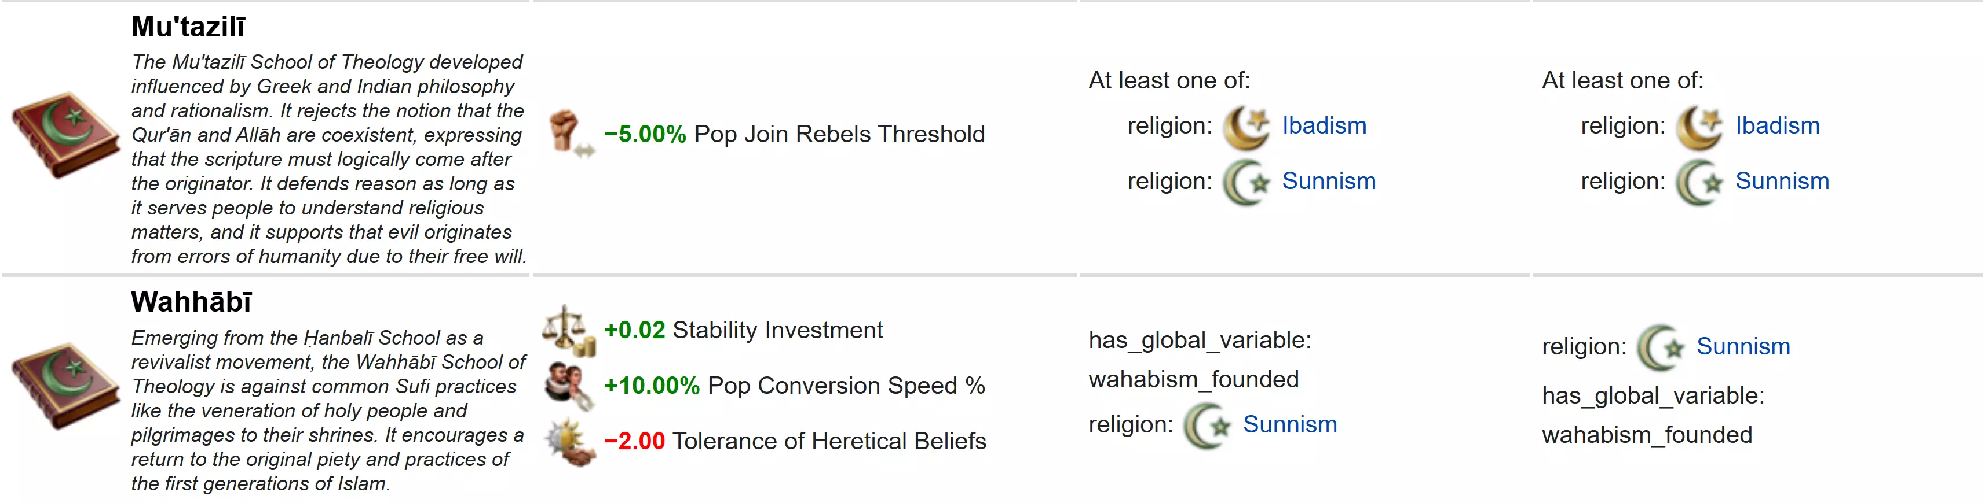Click Sunnism crescent icon beside Wahhābī's wahabism_founded
Screen dimensions: 1985x503
(x=1208, y=426)
